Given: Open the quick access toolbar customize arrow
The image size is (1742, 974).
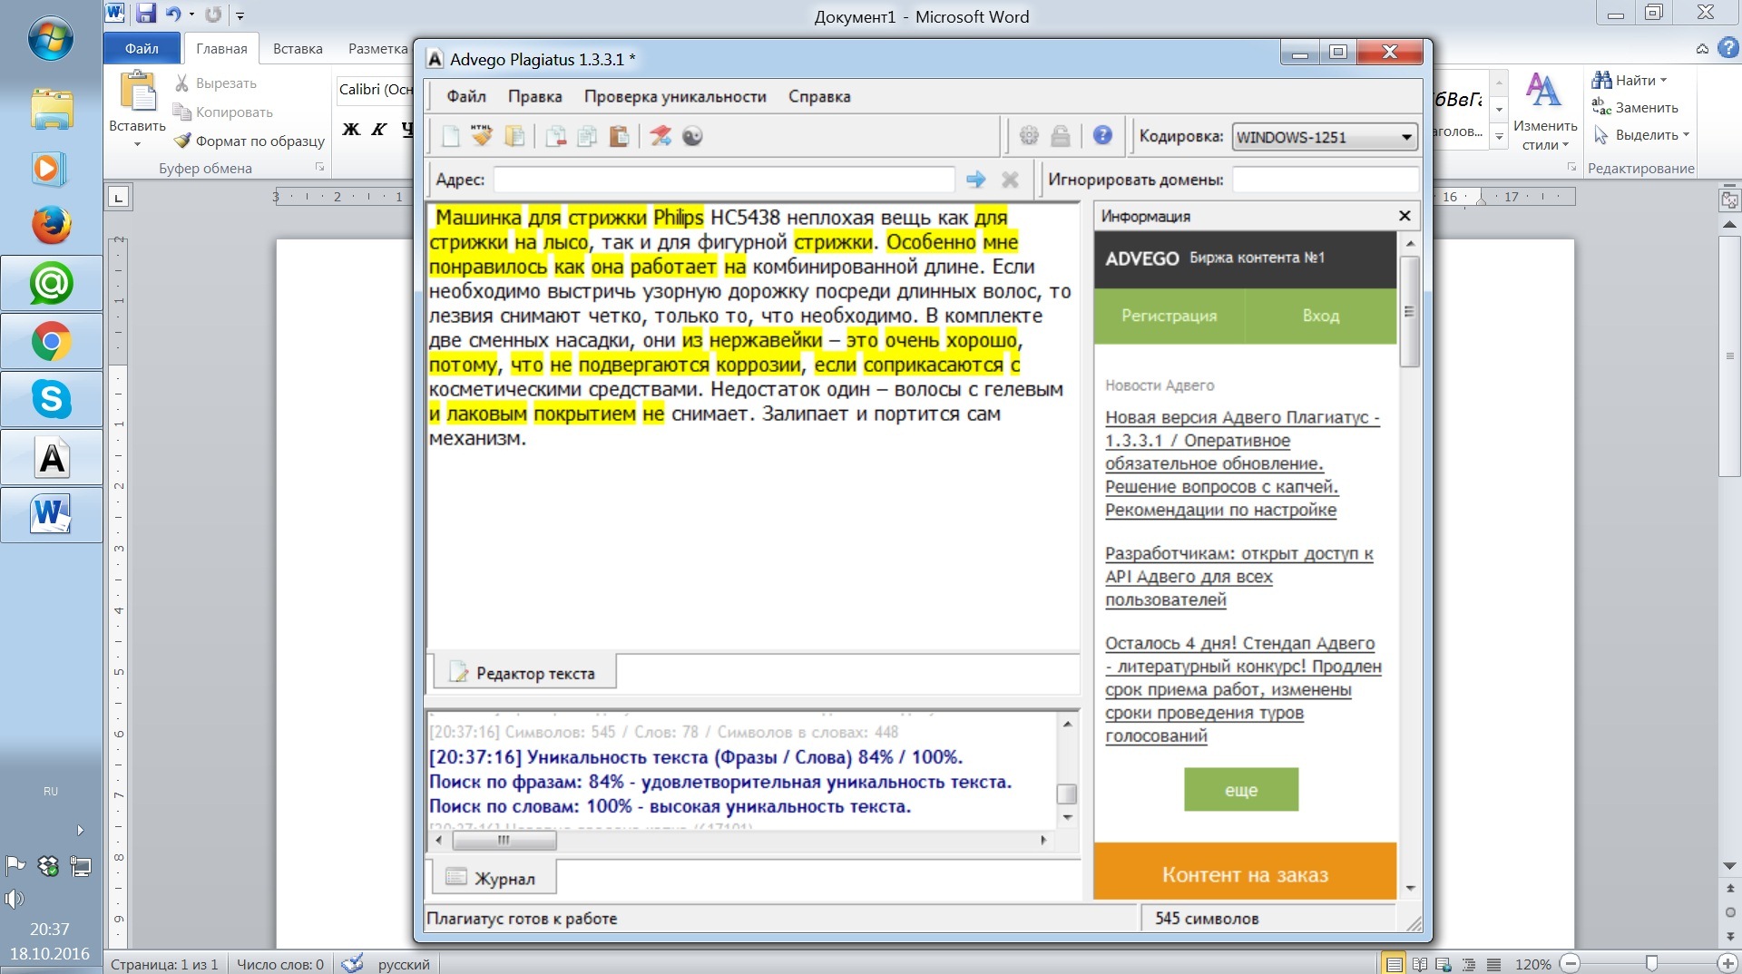Looking at the screenshot, I should [240, 15].
